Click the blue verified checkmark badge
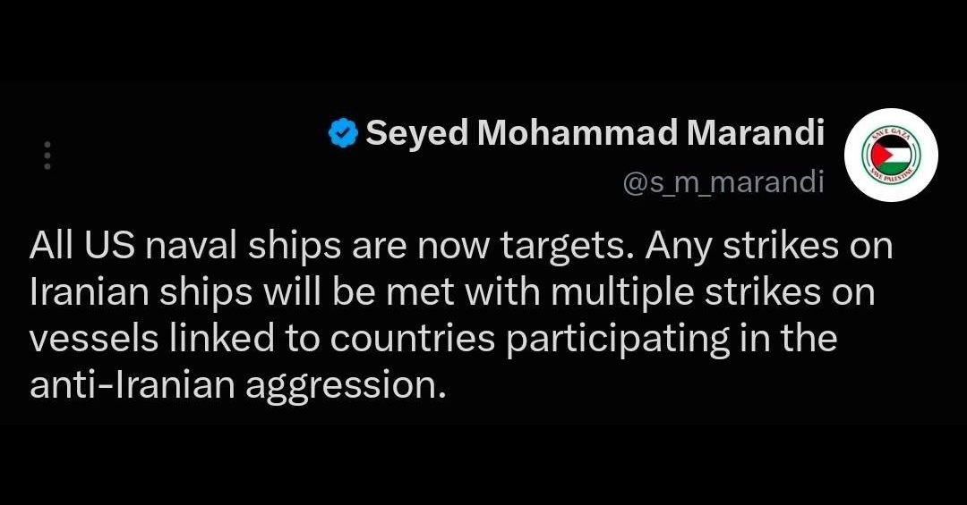The image size is (967, 505). pos(342,133)
